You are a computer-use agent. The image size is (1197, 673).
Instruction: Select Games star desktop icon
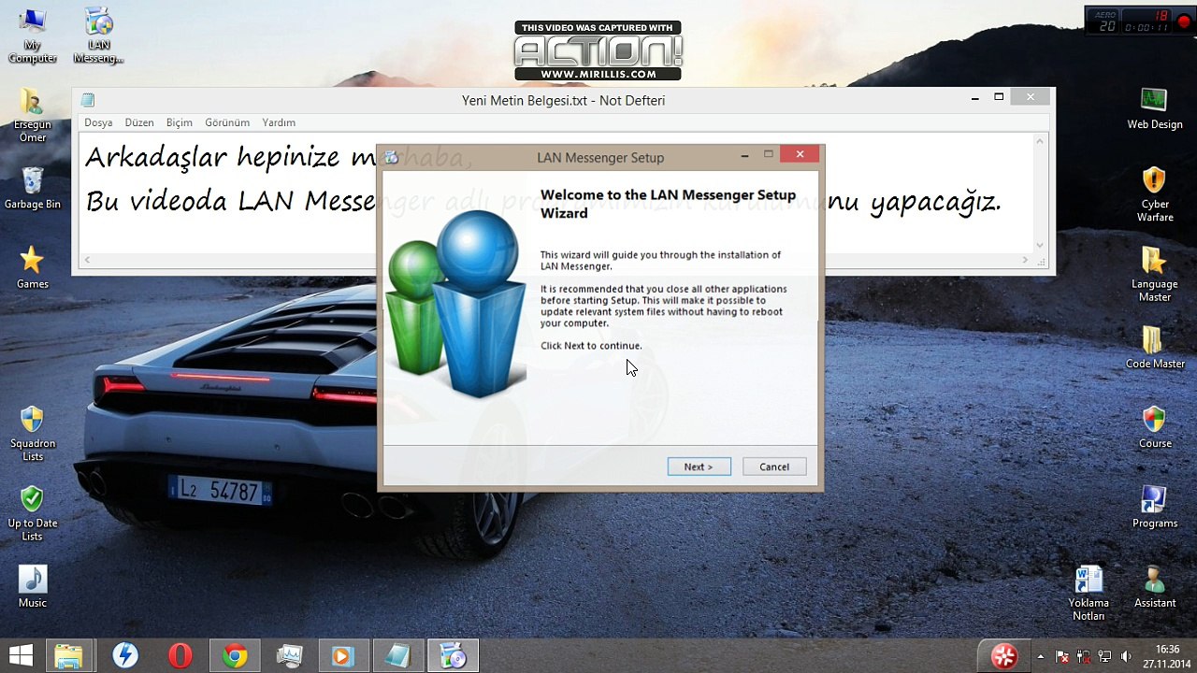coord(33,267)
